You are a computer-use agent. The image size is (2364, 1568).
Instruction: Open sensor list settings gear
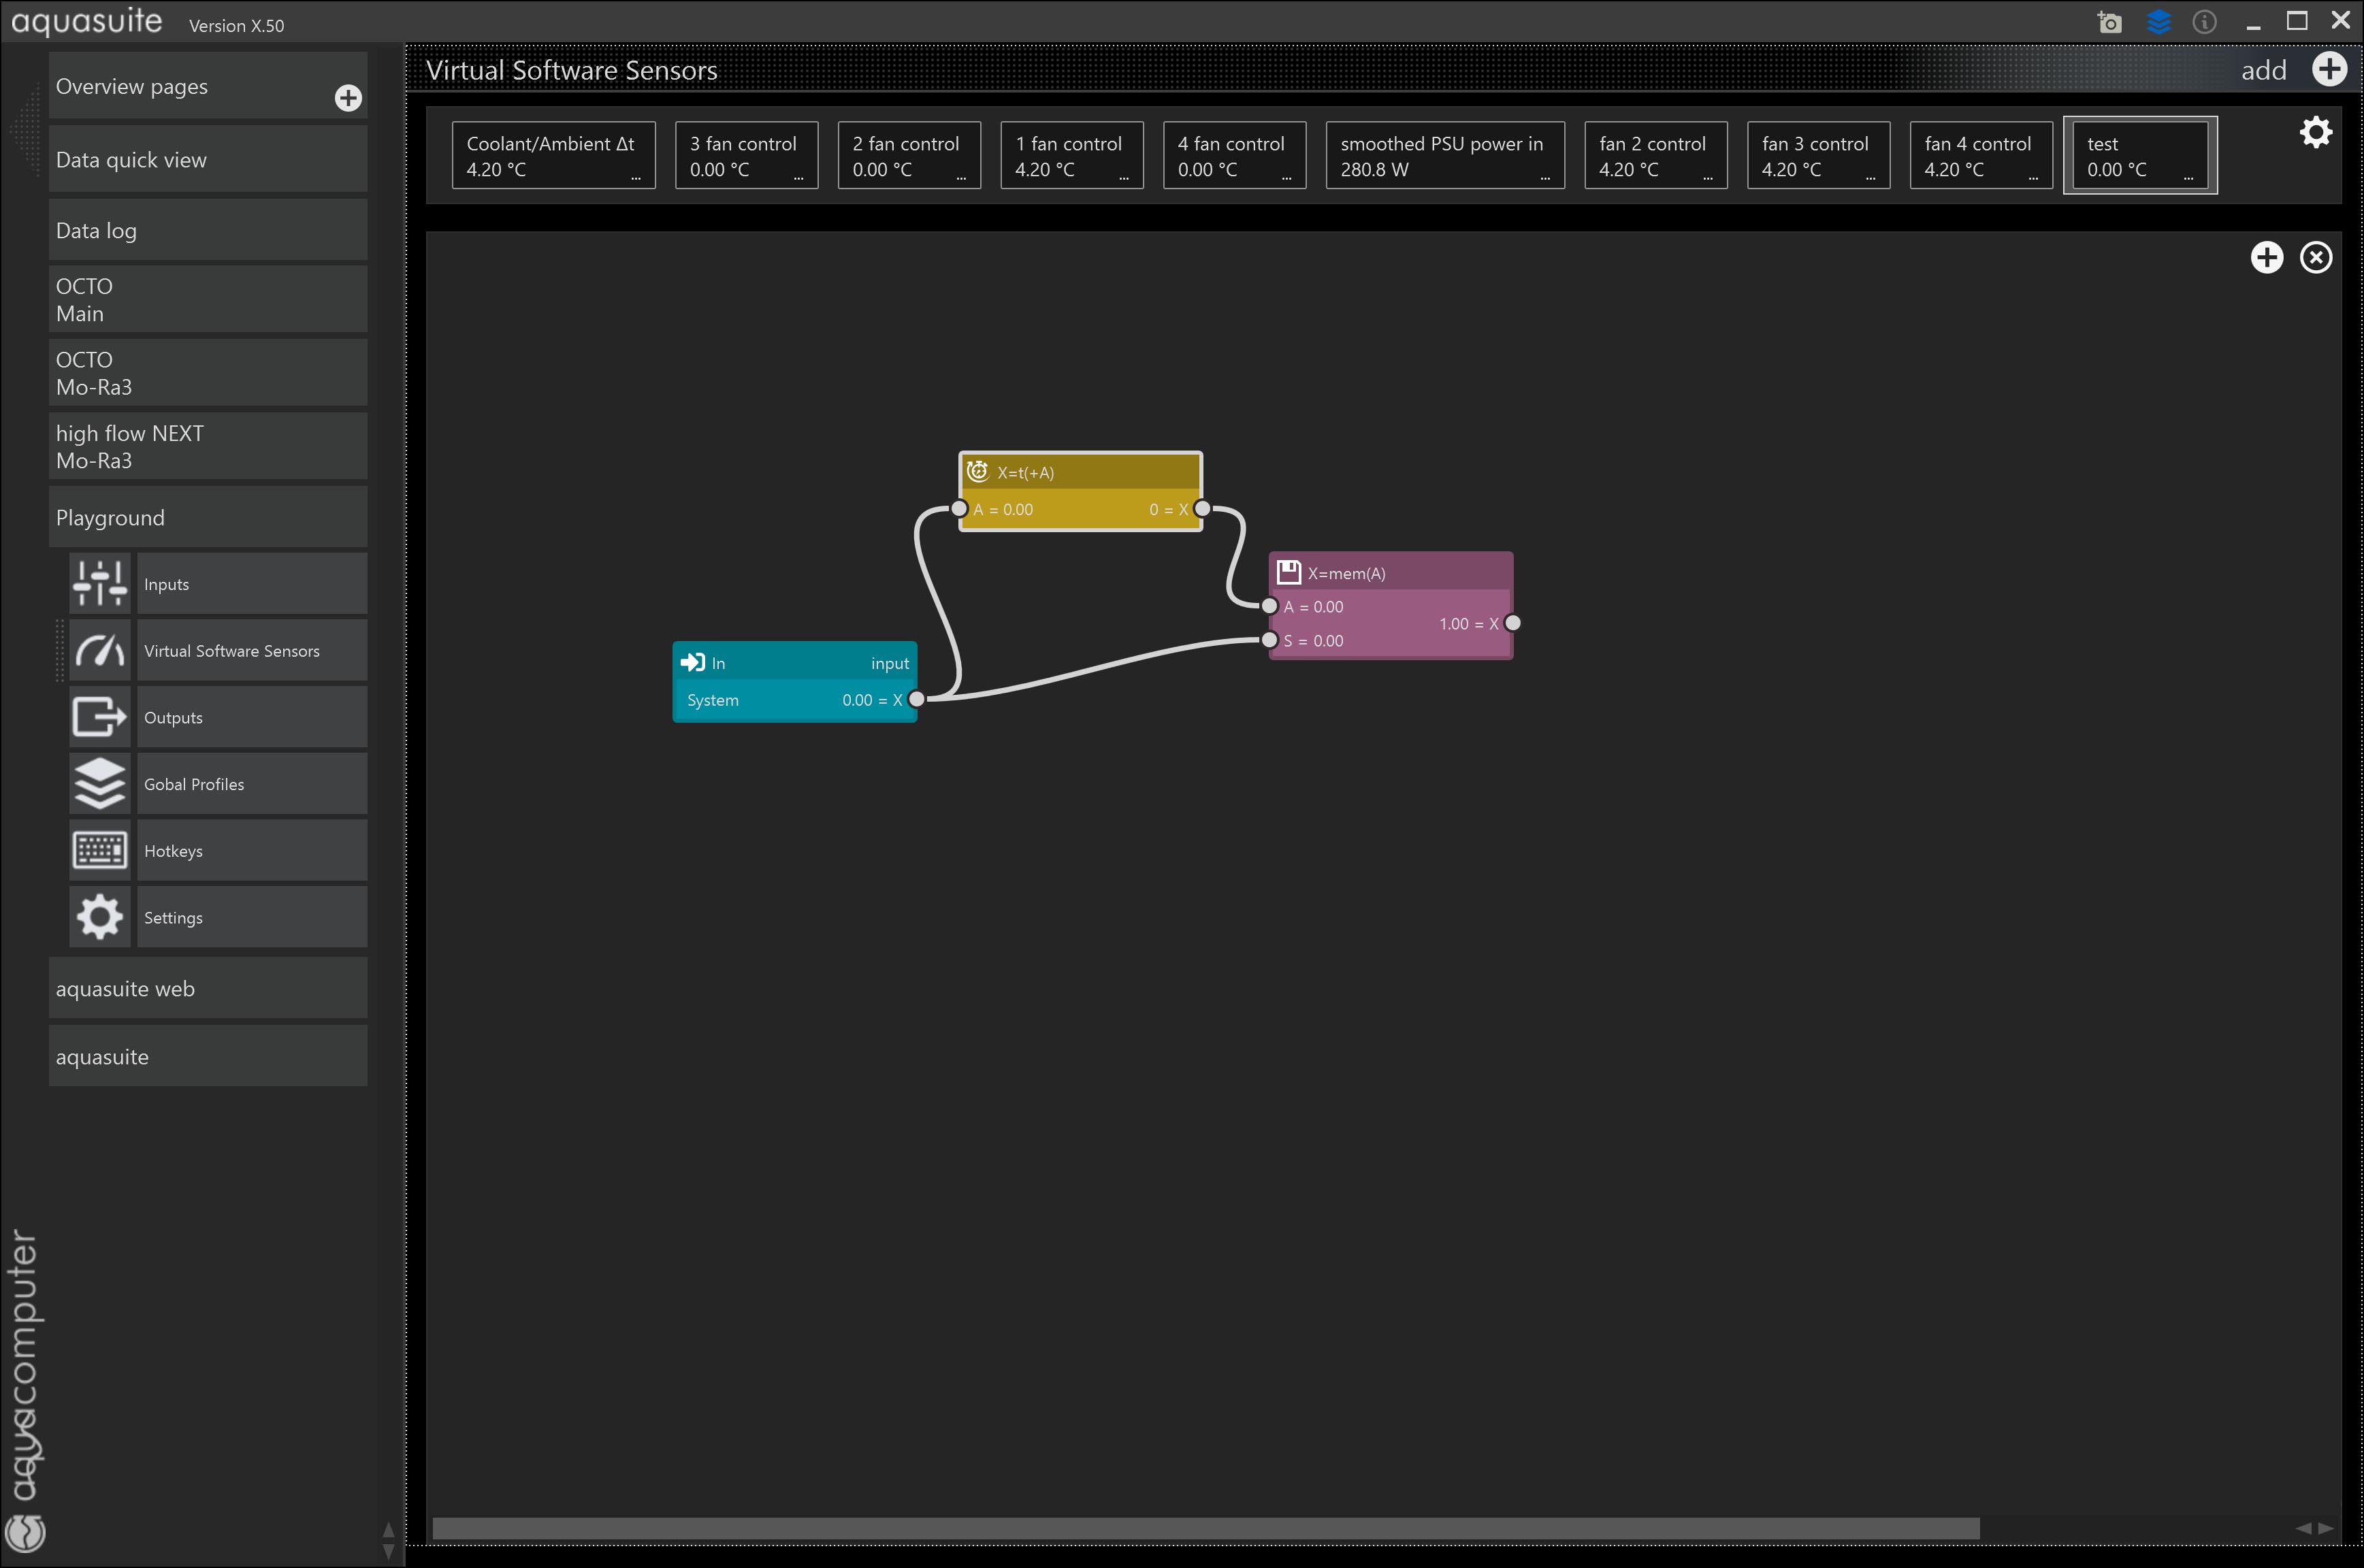coord(2315,132)
